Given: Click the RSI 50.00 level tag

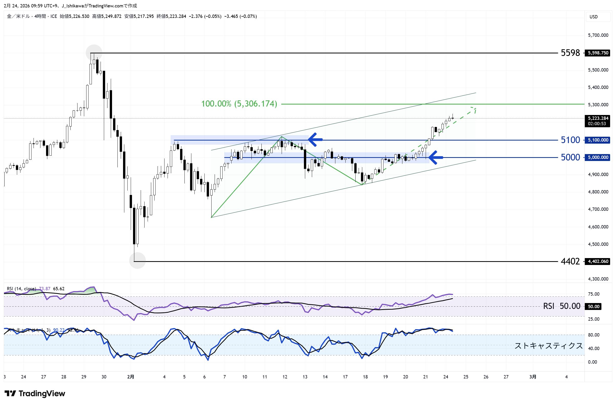Looking at the screenshot, I should [593, 306].
